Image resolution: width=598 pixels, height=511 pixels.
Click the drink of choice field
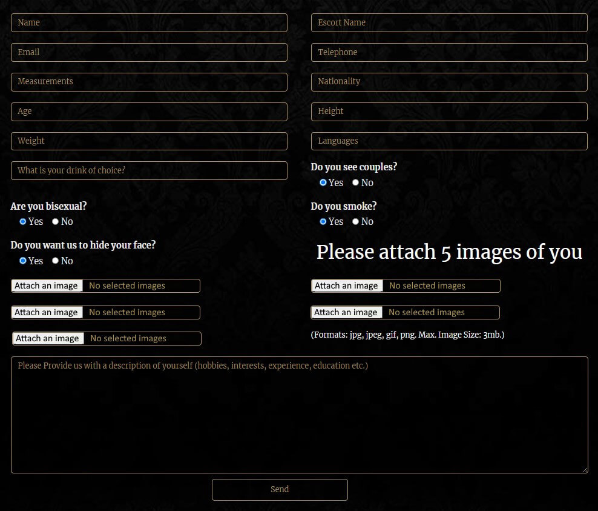click(149, 170)
